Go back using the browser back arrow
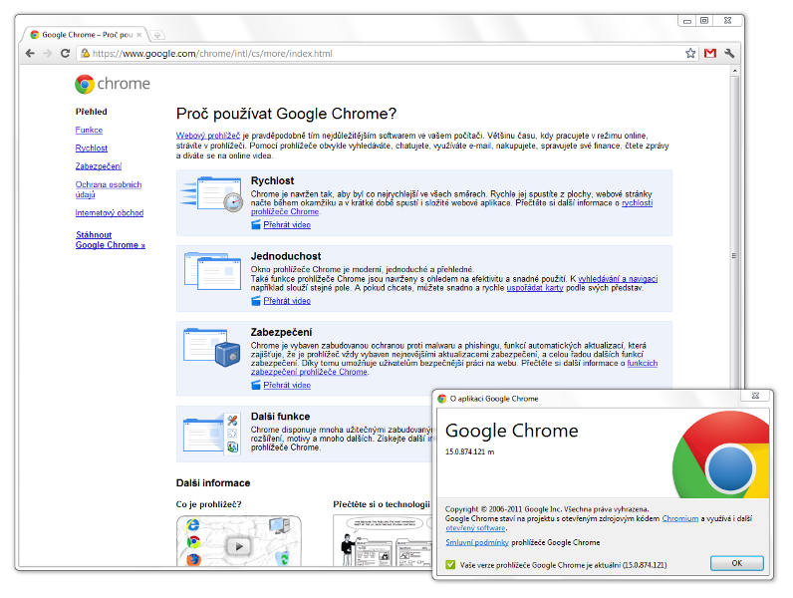This screenshot has width=793, height=598. (30, 53)
